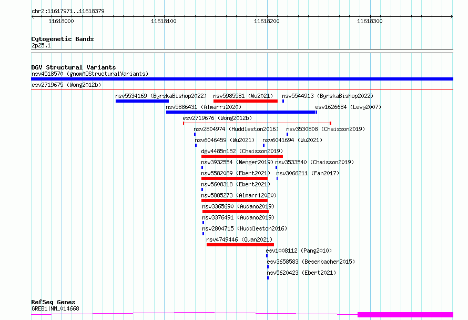Select the red nsv5885273 variant bar
This screenshot has height=320, width=468.
(235, 201)
